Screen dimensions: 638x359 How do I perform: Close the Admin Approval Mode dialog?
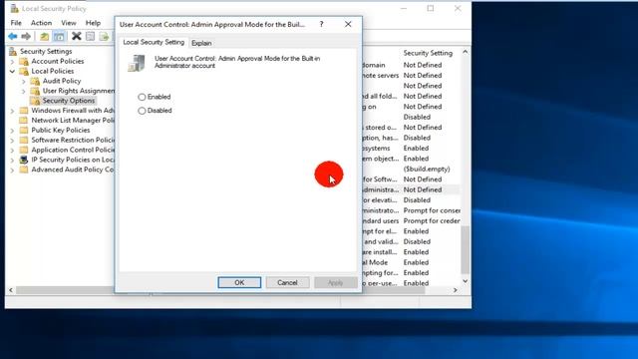click(348, 24)
